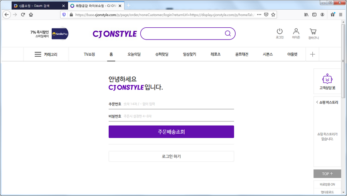The height and width of the screenshot is (196, 347).
Task: Open 시몬스 menu
Action: 268,54
